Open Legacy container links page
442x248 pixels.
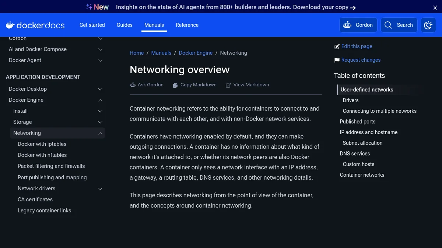pos(45,211)
